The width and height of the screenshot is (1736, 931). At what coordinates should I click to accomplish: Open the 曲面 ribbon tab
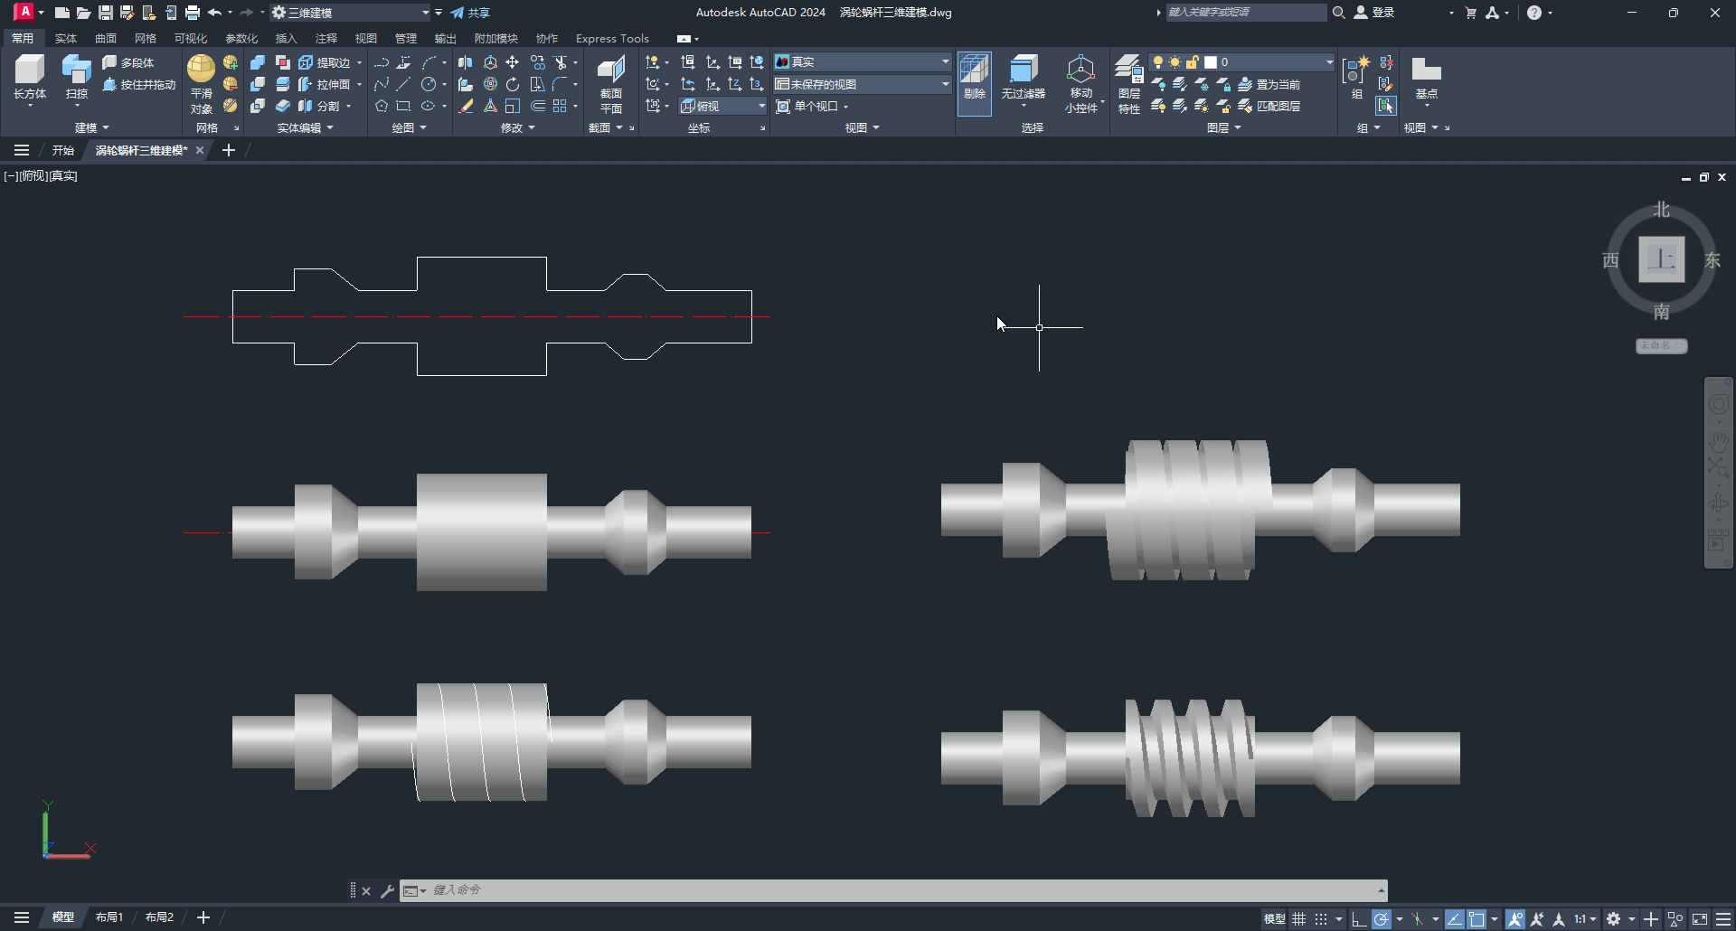tap(106, 38)
